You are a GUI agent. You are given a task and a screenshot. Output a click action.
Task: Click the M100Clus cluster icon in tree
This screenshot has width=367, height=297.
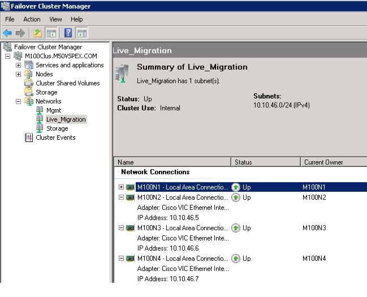click(18, 56)
